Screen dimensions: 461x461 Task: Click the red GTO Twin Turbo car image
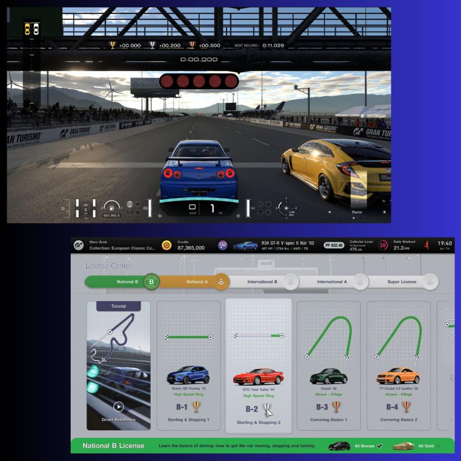(x=259, y=376)
